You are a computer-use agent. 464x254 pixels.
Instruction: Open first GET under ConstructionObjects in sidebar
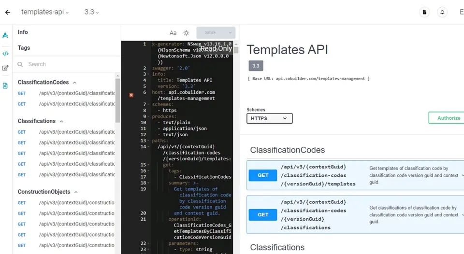click(x=66, y=202)
